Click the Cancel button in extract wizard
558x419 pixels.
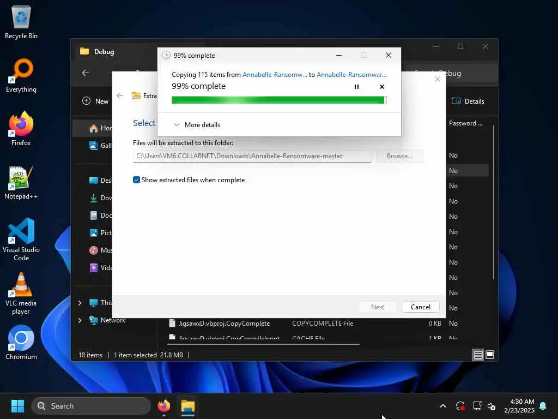[420, 307]
